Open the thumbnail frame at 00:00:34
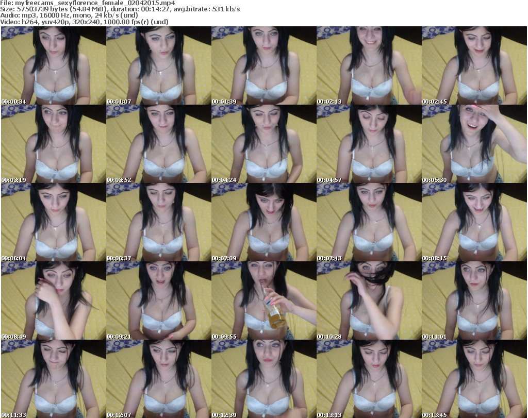This screenshot has width=528, height=418. [x=54, y=65]
